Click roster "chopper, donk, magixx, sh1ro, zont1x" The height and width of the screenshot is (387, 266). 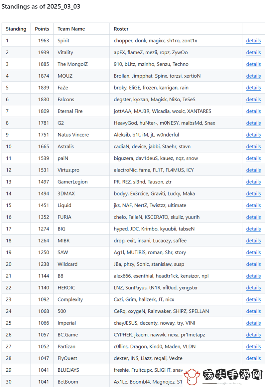[x=155, y=41]
